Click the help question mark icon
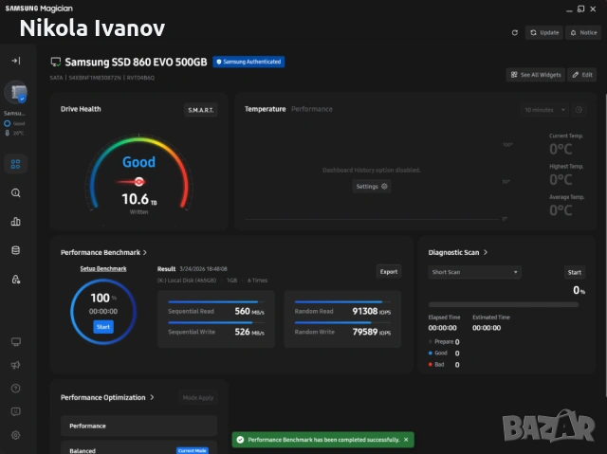Screen dimensions: 607x454 pos(15,388)
